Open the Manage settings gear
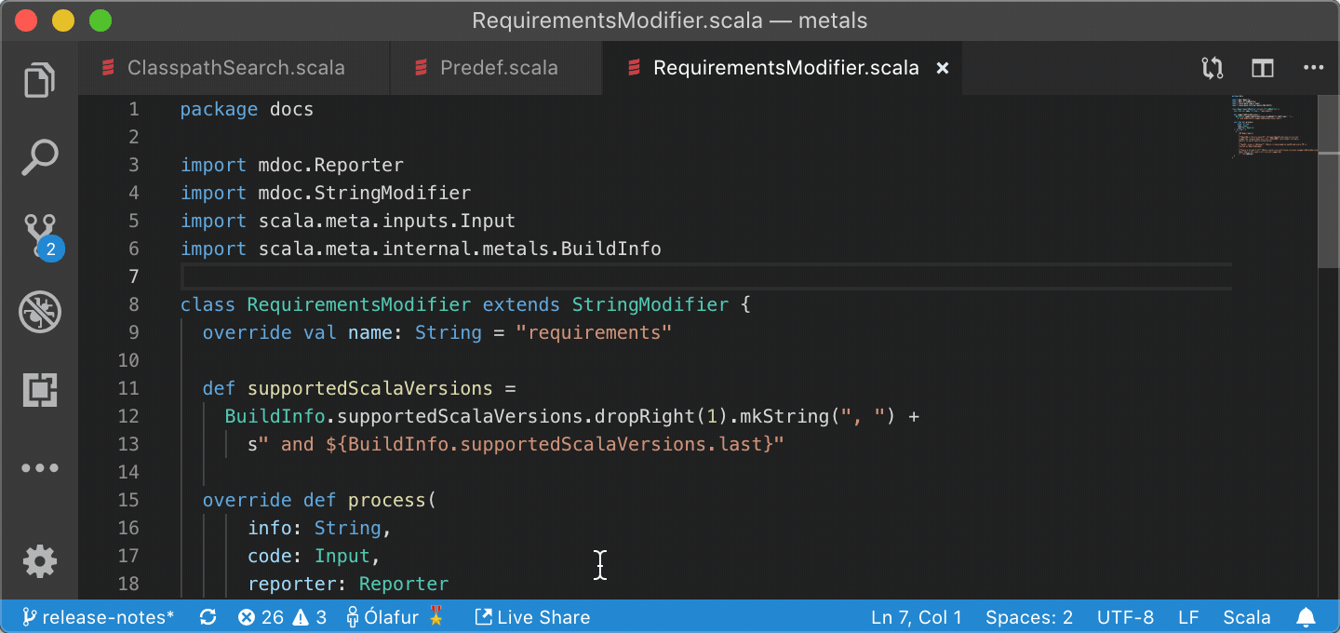This screenshot has width=1340, height=633. pos(39,561)
